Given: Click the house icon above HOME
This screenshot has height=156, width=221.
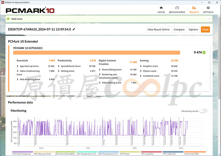Looking at the screenshot, I should point(161,8).
